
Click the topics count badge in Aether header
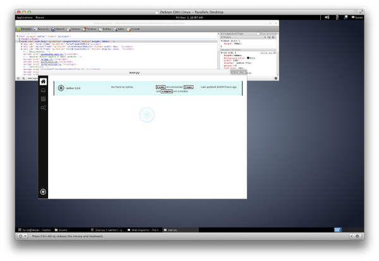pyautogui.click(x=188, y=87)
